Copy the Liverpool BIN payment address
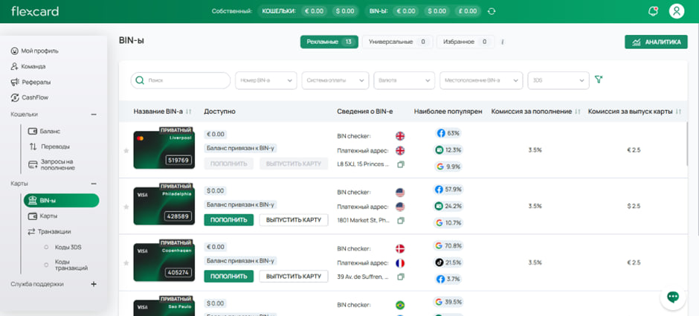699x316 pixels. [x=401, y=164]
